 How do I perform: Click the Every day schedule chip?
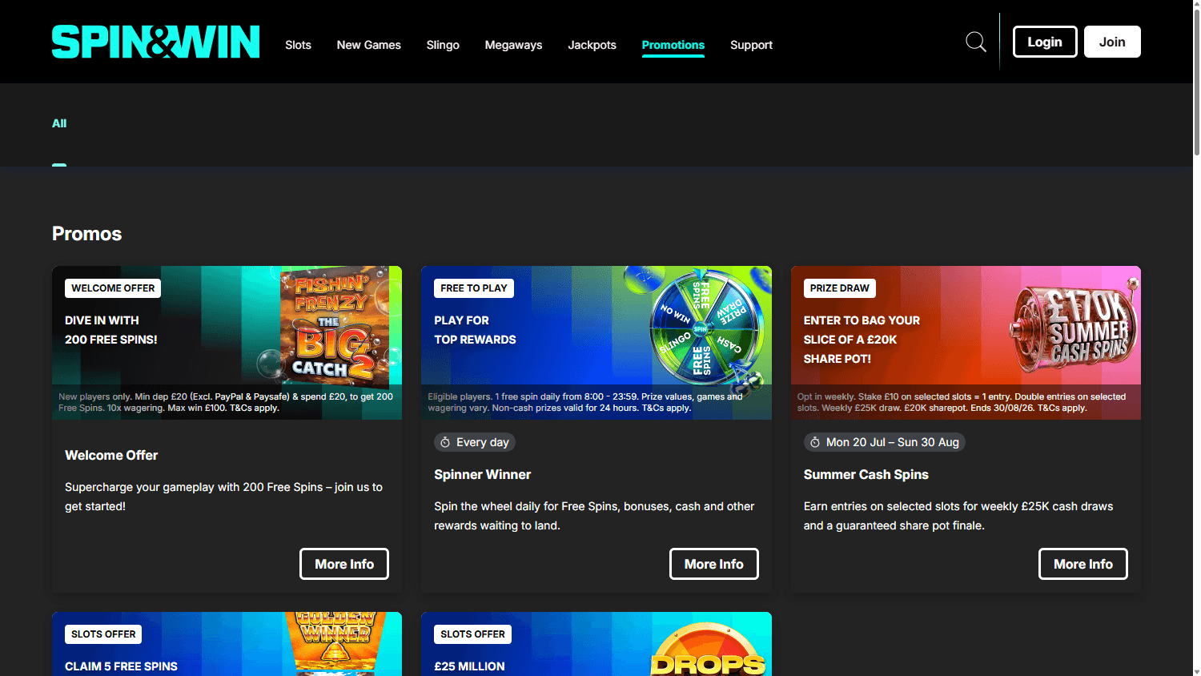[475, 442]
